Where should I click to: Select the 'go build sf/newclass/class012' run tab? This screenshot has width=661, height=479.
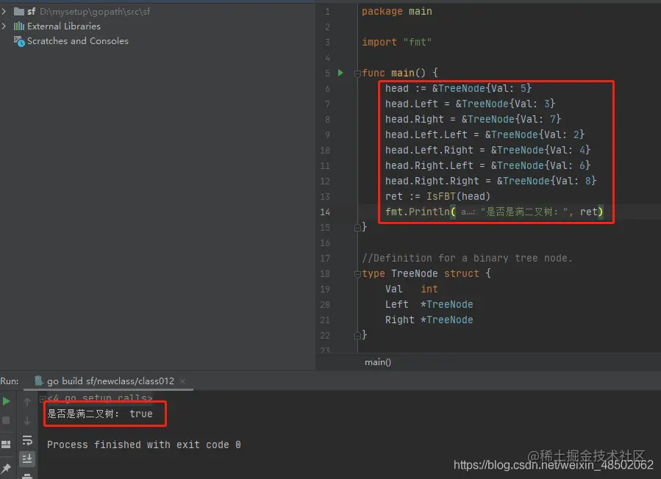(110, 381)
